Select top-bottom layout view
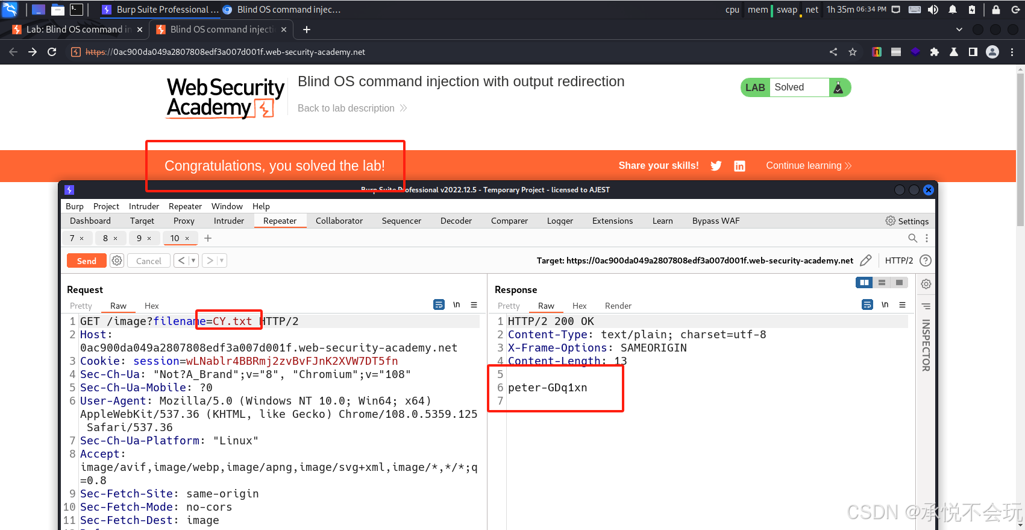 [882, 283]
